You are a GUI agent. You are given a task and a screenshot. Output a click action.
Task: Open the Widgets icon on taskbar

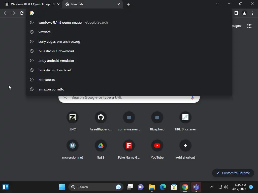coord(6,187)
